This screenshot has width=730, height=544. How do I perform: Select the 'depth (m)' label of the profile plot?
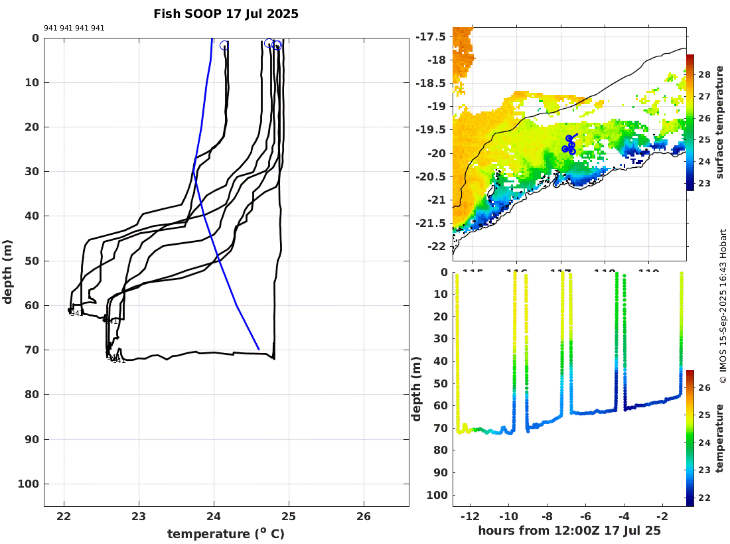7,272
